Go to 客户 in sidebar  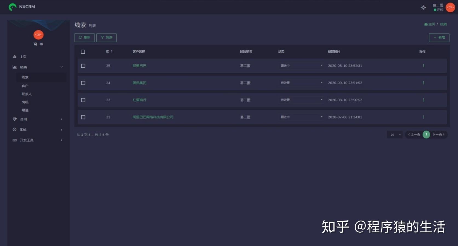(25, 86)
